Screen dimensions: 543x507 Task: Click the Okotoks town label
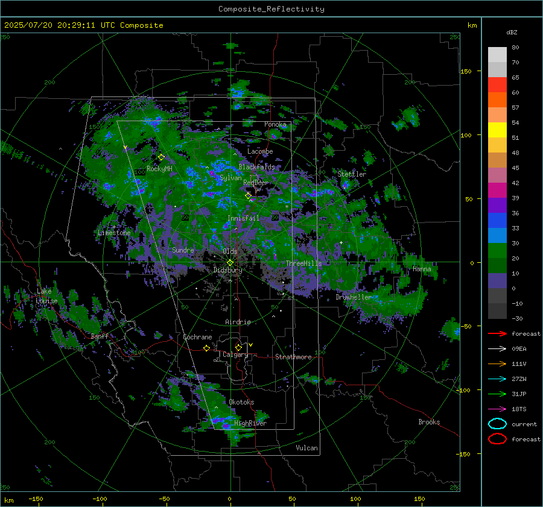click(x=241, y=402)
